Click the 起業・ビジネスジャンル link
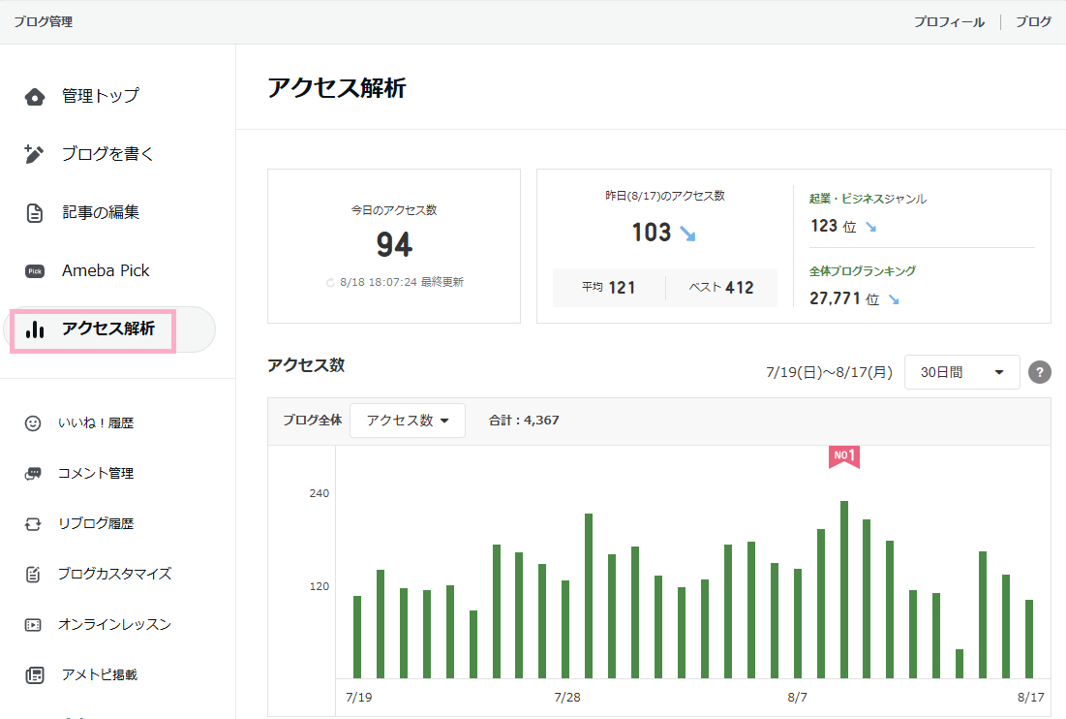This screenshot has height=719, width=1066. [x=868, y=199]
